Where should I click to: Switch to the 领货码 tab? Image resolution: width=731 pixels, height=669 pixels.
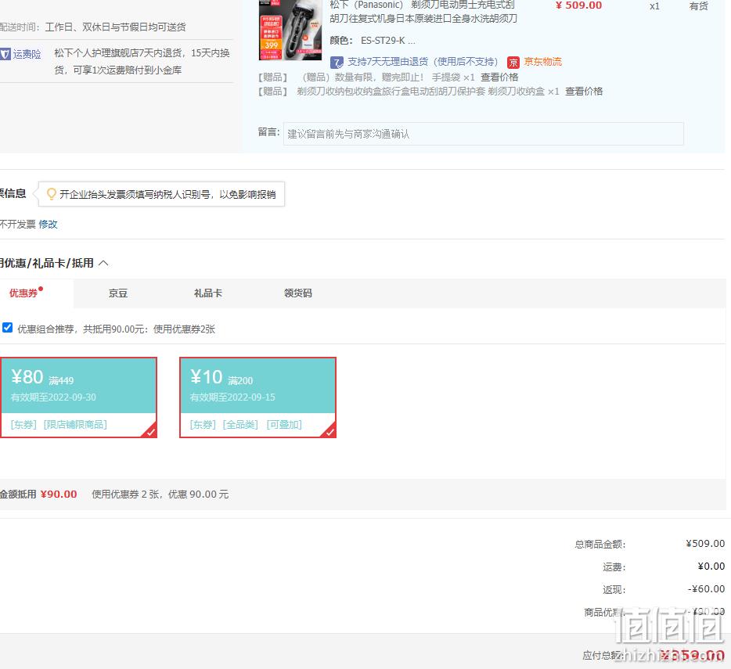pos(298,293)
